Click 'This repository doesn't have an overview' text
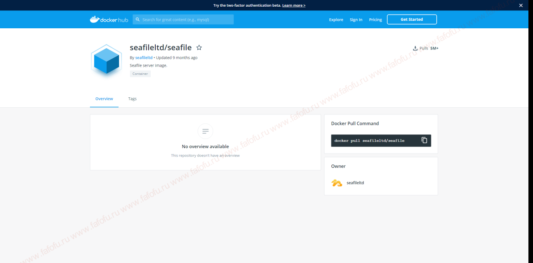This screenshot has width=533, height=263. (x=205, y=156)
